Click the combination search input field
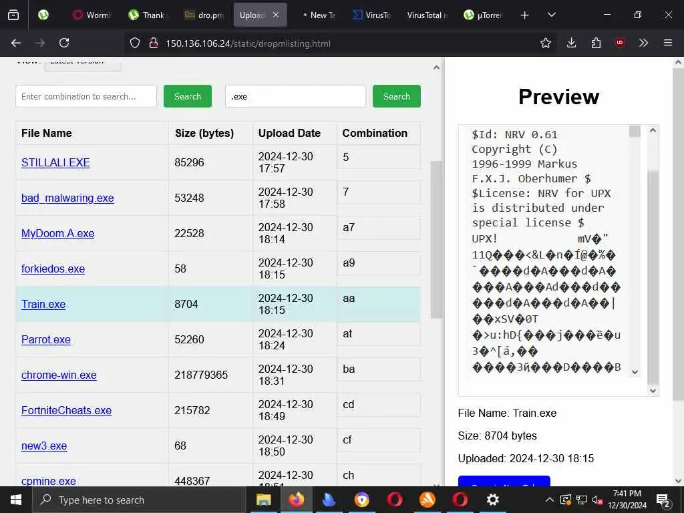The image size is (684, 513). click(86, 96)
